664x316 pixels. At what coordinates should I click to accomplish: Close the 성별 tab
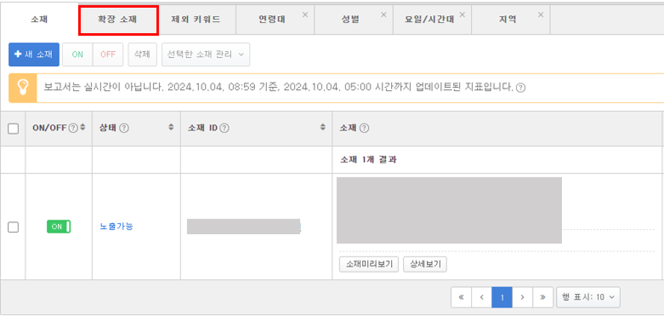tap(384, 15)
